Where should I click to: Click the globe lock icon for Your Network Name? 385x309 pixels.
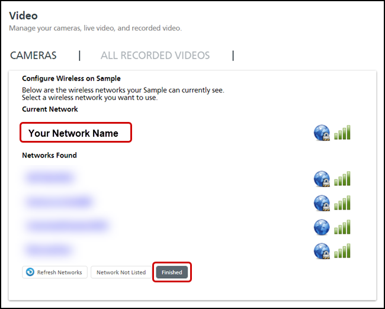pos(322,133)
